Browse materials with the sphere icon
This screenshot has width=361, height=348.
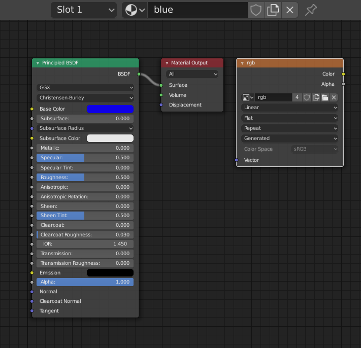pyautogui.click(x=135, y=10)
